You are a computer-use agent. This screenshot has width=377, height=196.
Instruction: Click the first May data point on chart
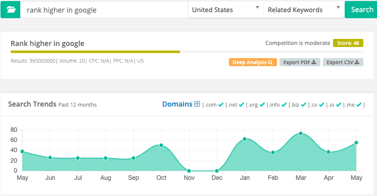(22, 152)
